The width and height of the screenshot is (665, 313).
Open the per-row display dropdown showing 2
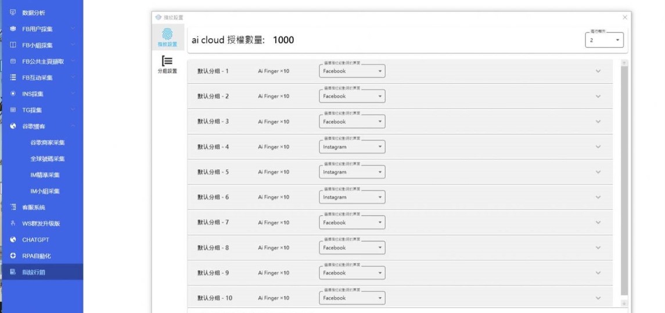(605, 40)
